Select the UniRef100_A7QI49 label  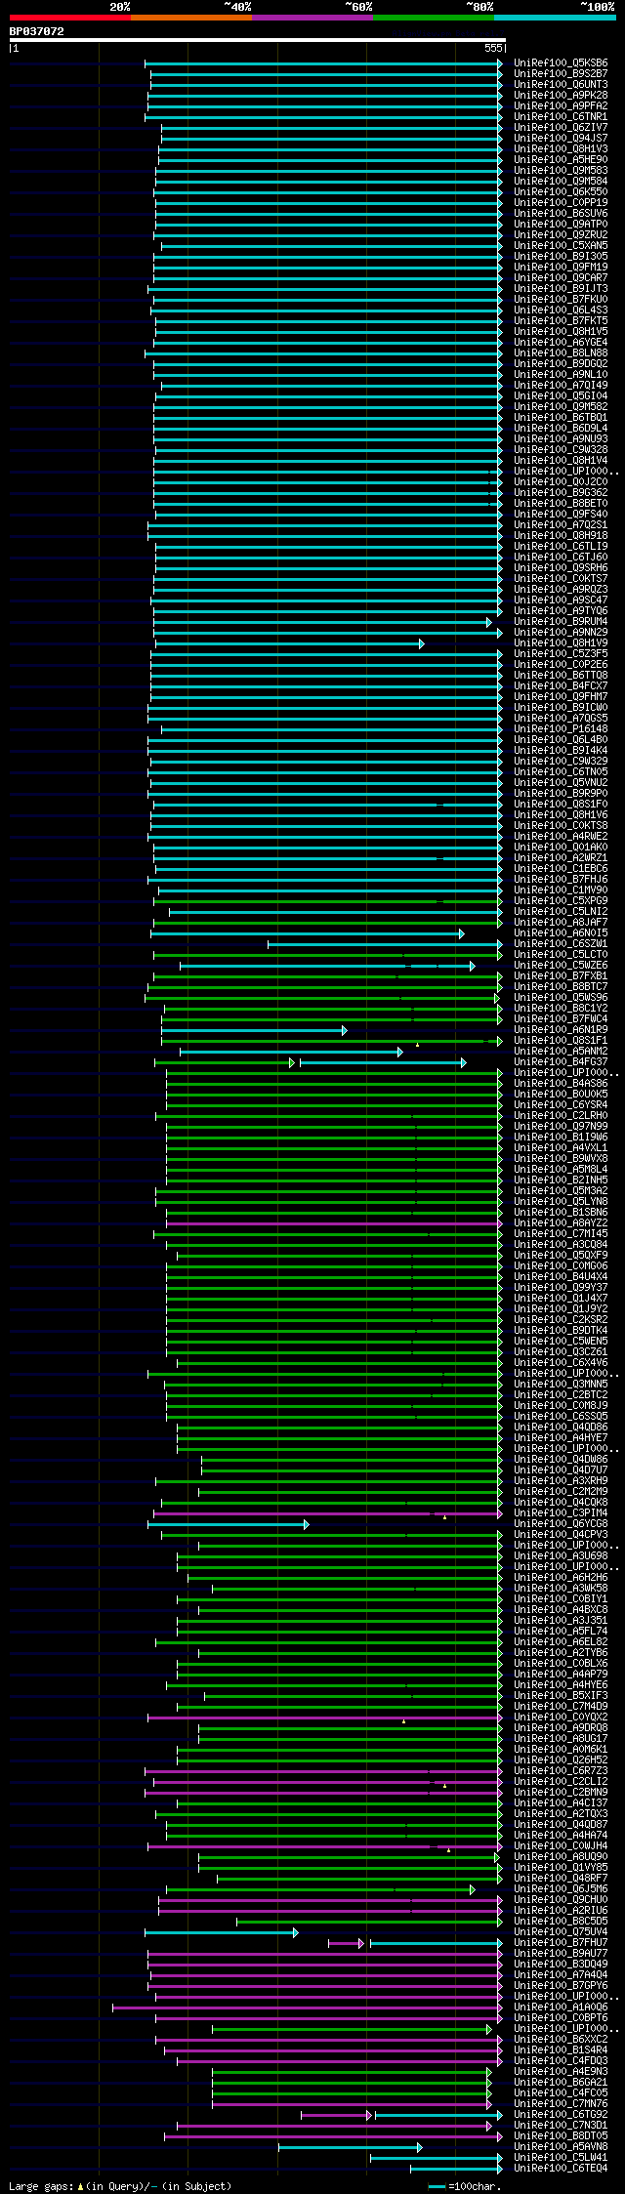tap(561, 386)
